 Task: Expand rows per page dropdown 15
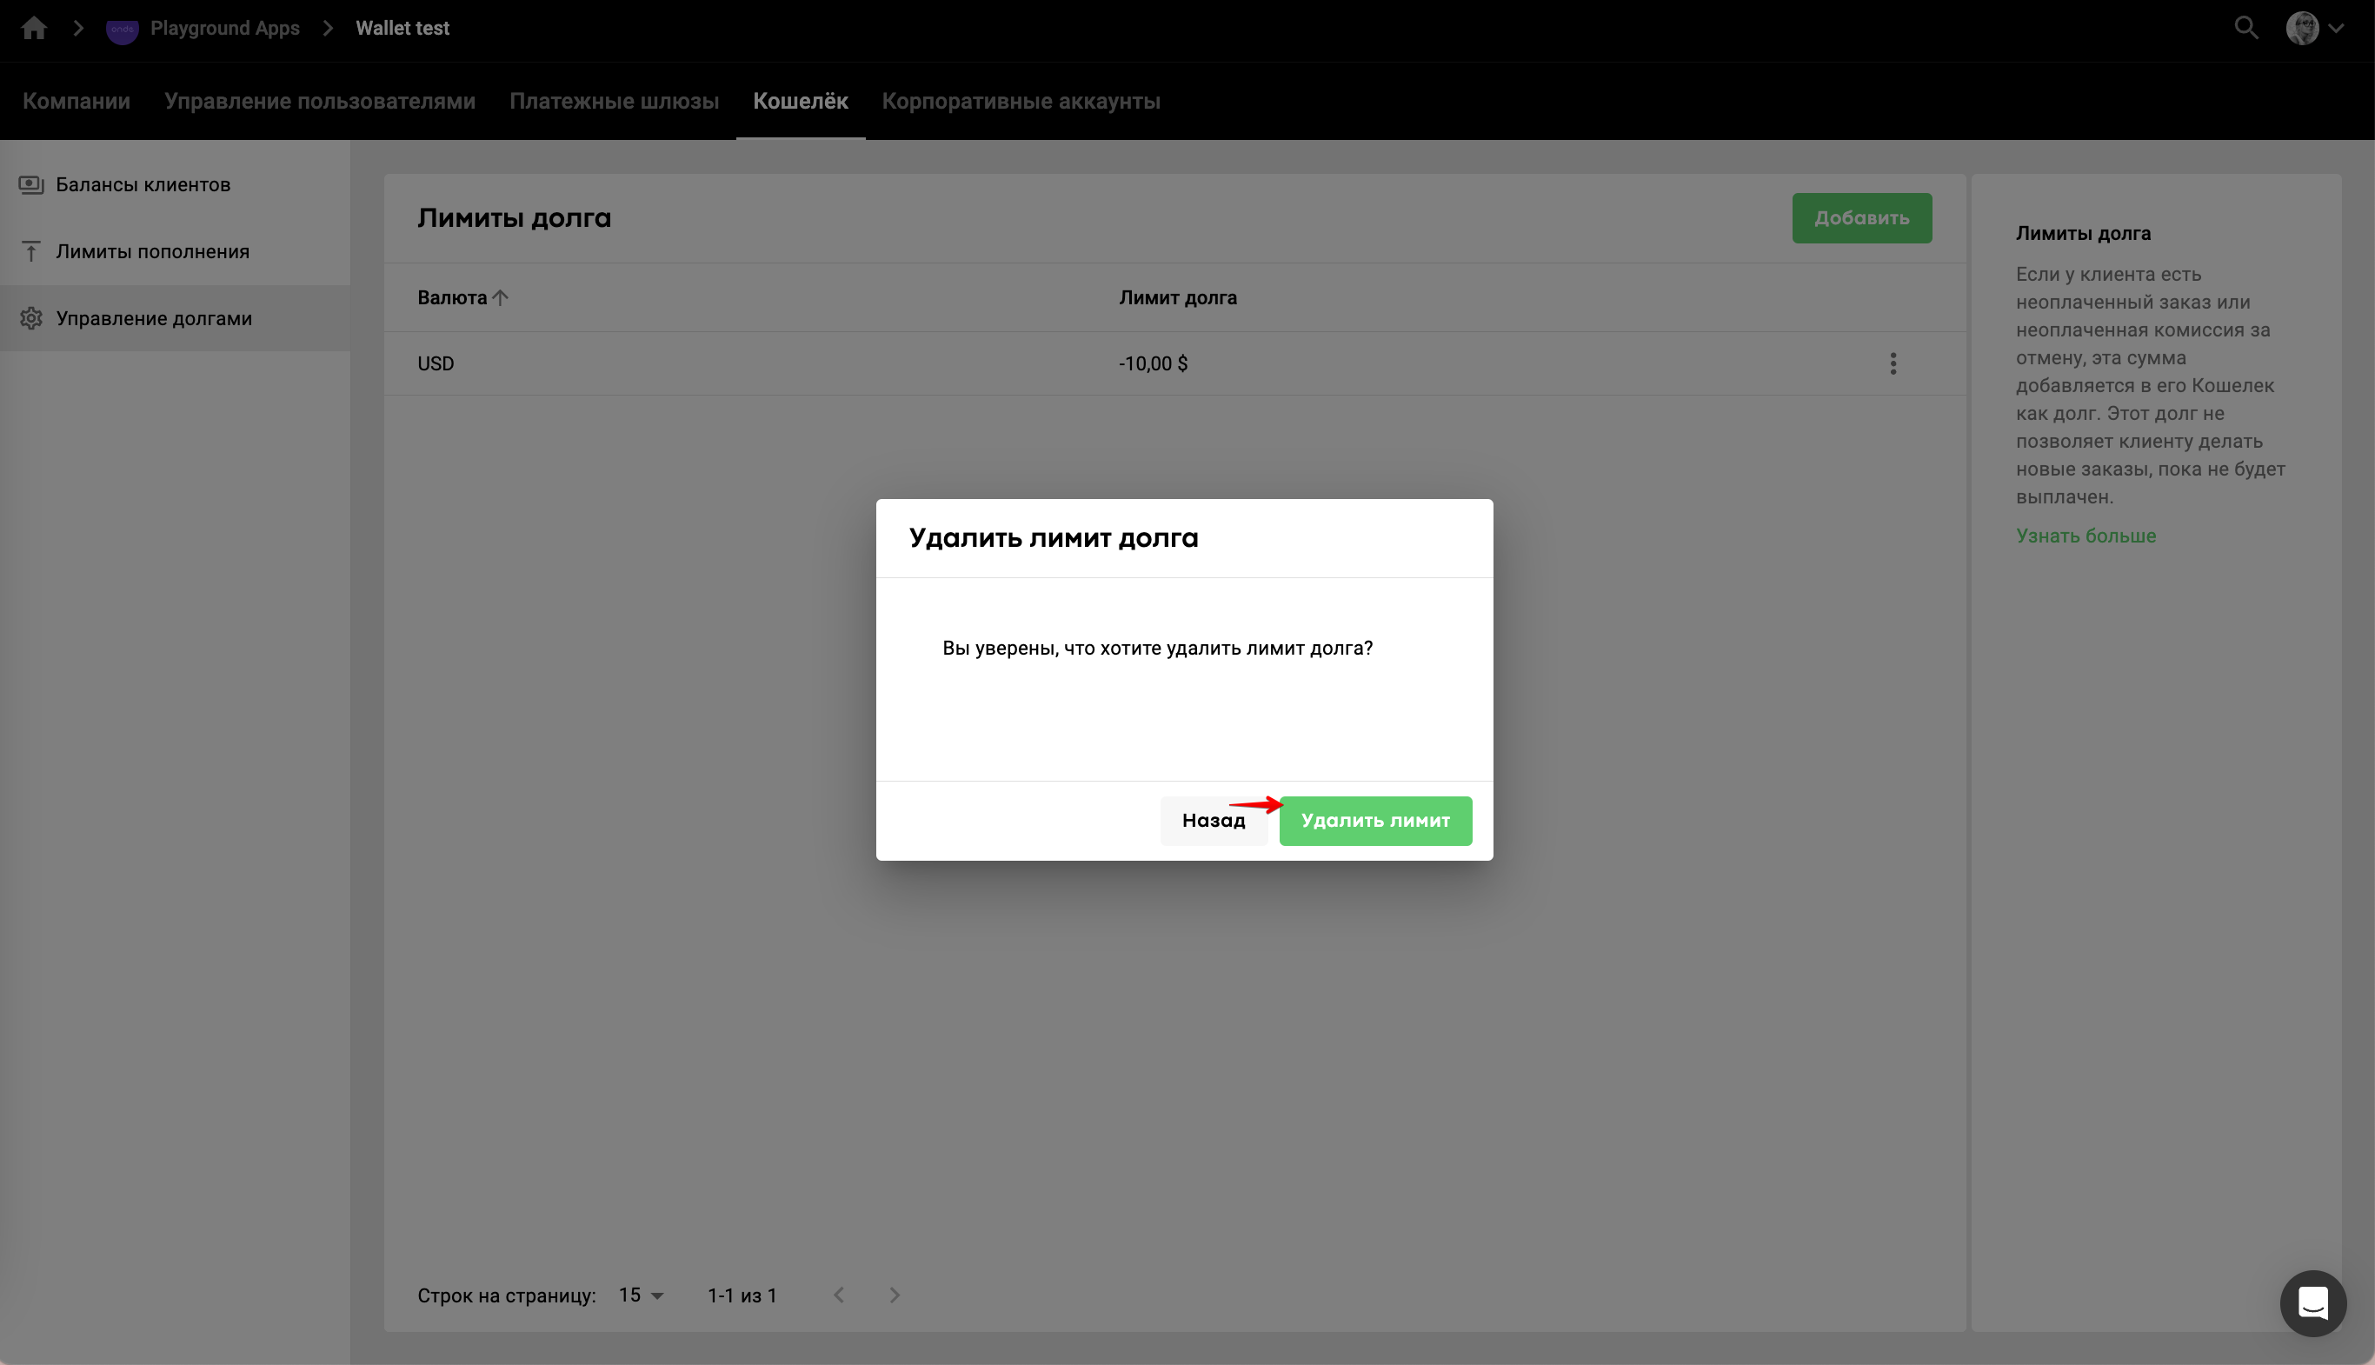point(641,1295)
